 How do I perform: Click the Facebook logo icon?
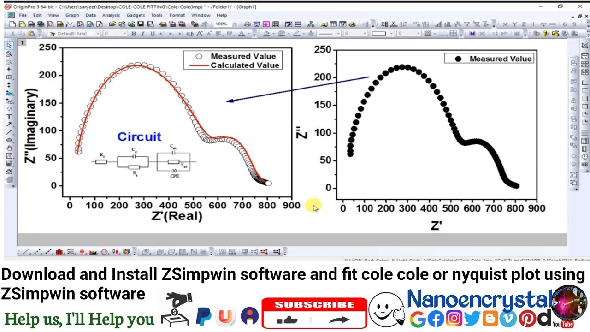[436, 319]
